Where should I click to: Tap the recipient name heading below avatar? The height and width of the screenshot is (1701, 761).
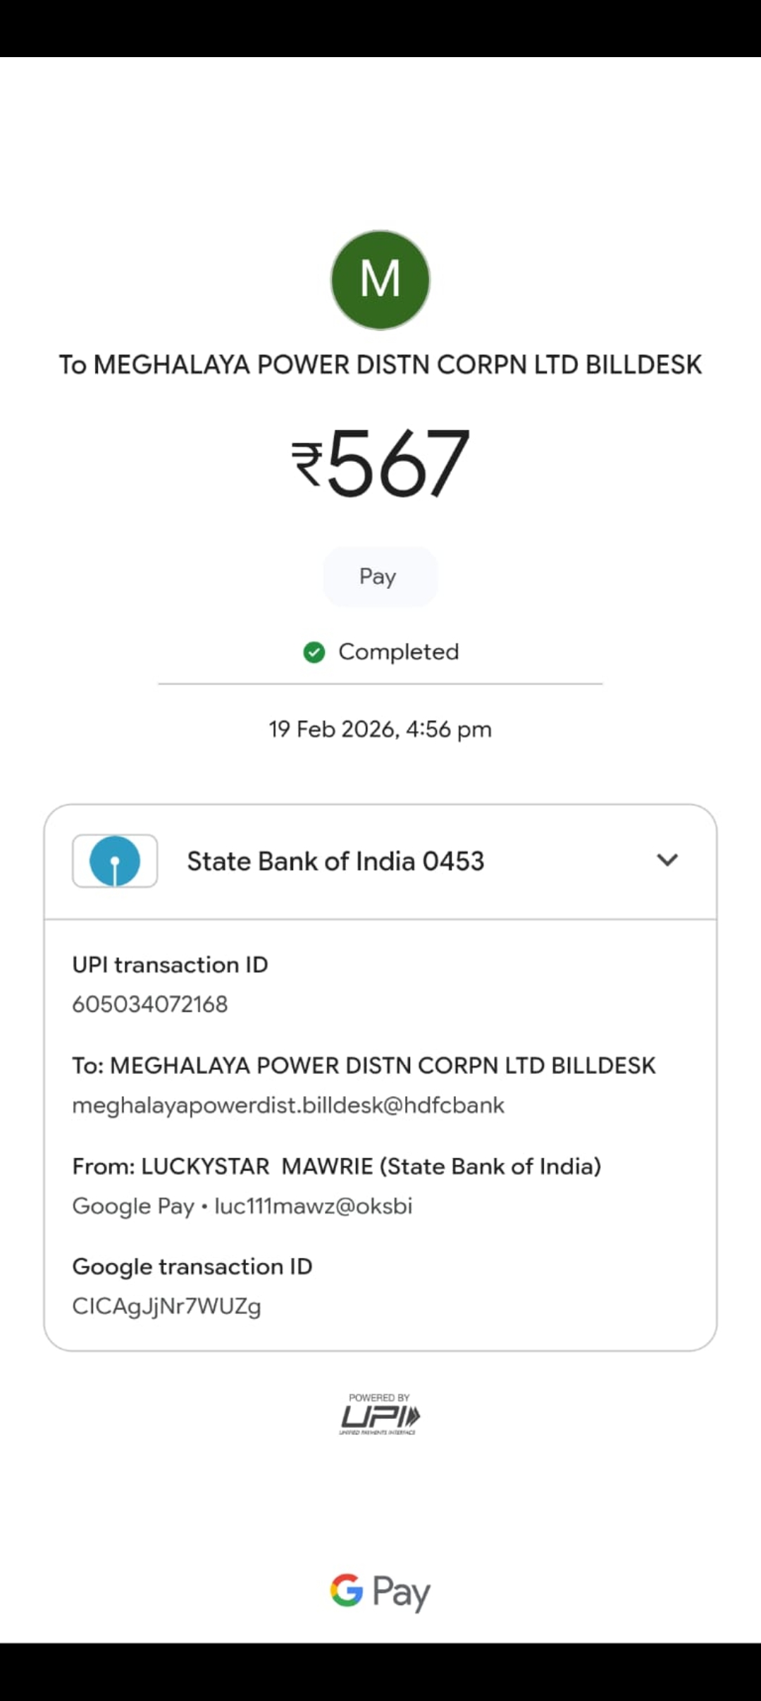380,365
